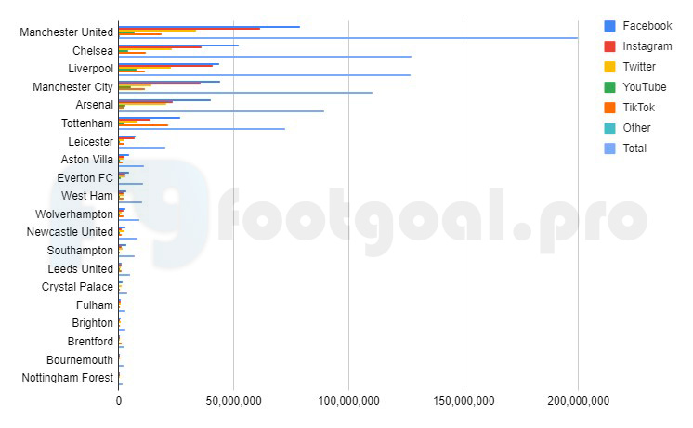
Task: Click Chelsea's long Total bar
Action: (x=265, y=57)
